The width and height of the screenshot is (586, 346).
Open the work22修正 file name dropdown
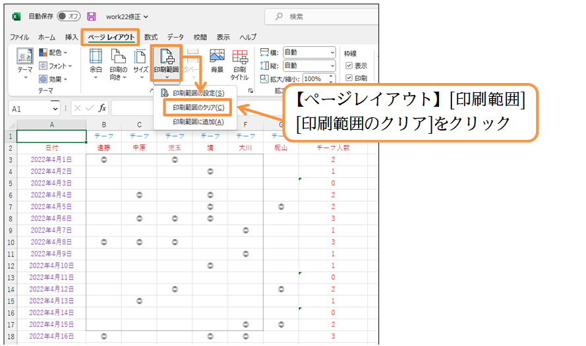click(x=127, y=17)
